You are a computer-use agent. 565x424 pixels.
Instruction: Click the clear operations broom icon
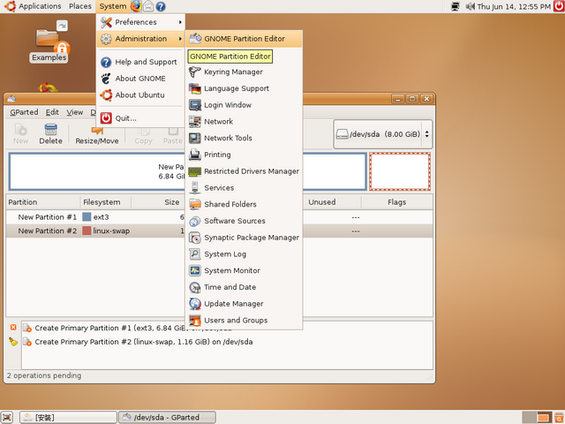[x=13, y=342]
